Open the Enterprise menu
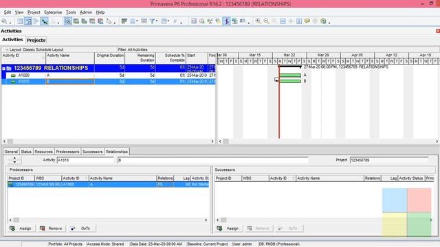This screenshot has height=247, width=440. (53, 12)
